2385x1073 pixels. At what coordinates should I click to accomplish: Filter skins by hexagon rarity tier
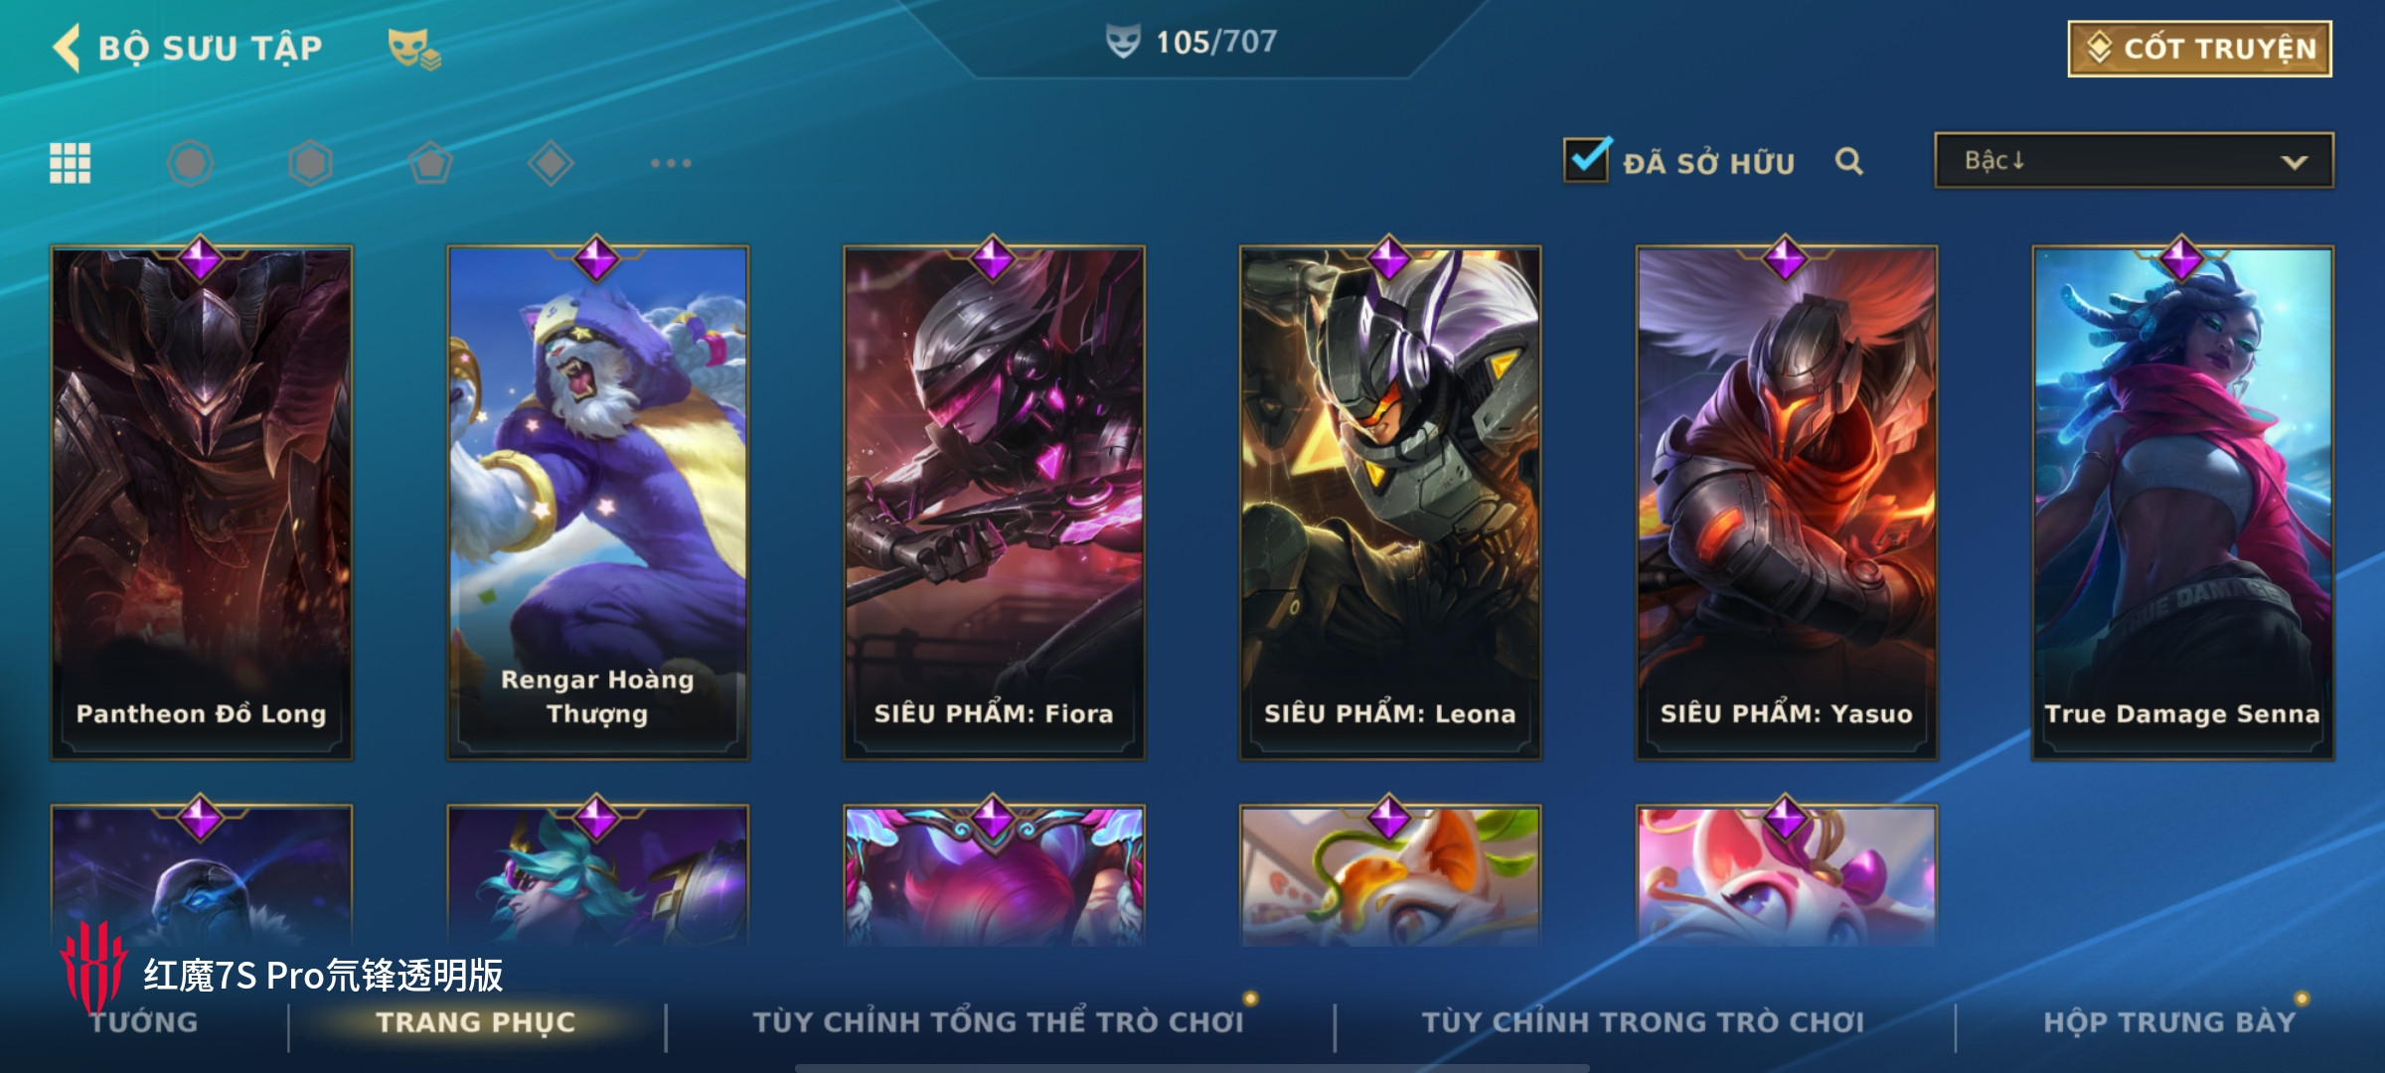tap(310, 163)
